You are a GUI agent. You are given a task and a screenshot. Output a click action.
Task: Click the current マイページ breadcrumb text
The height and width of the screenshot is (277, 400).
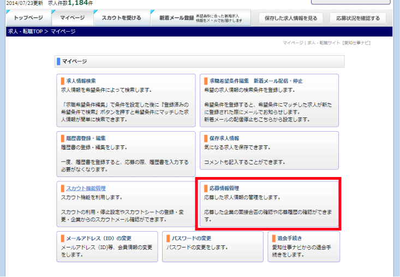coord(65,32)
